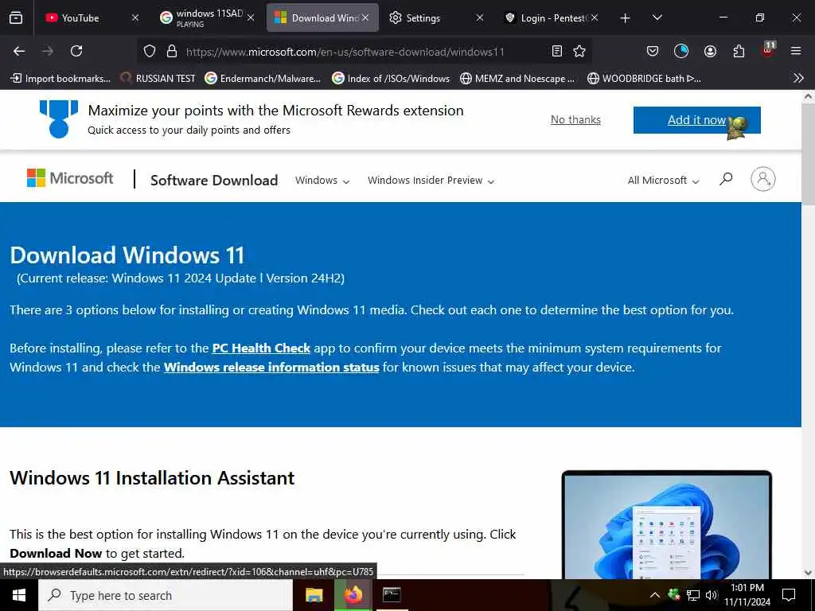The width and height of the screenshot is (815, 611).
Task: Open Windows release information status link
Action: point(271,368)
